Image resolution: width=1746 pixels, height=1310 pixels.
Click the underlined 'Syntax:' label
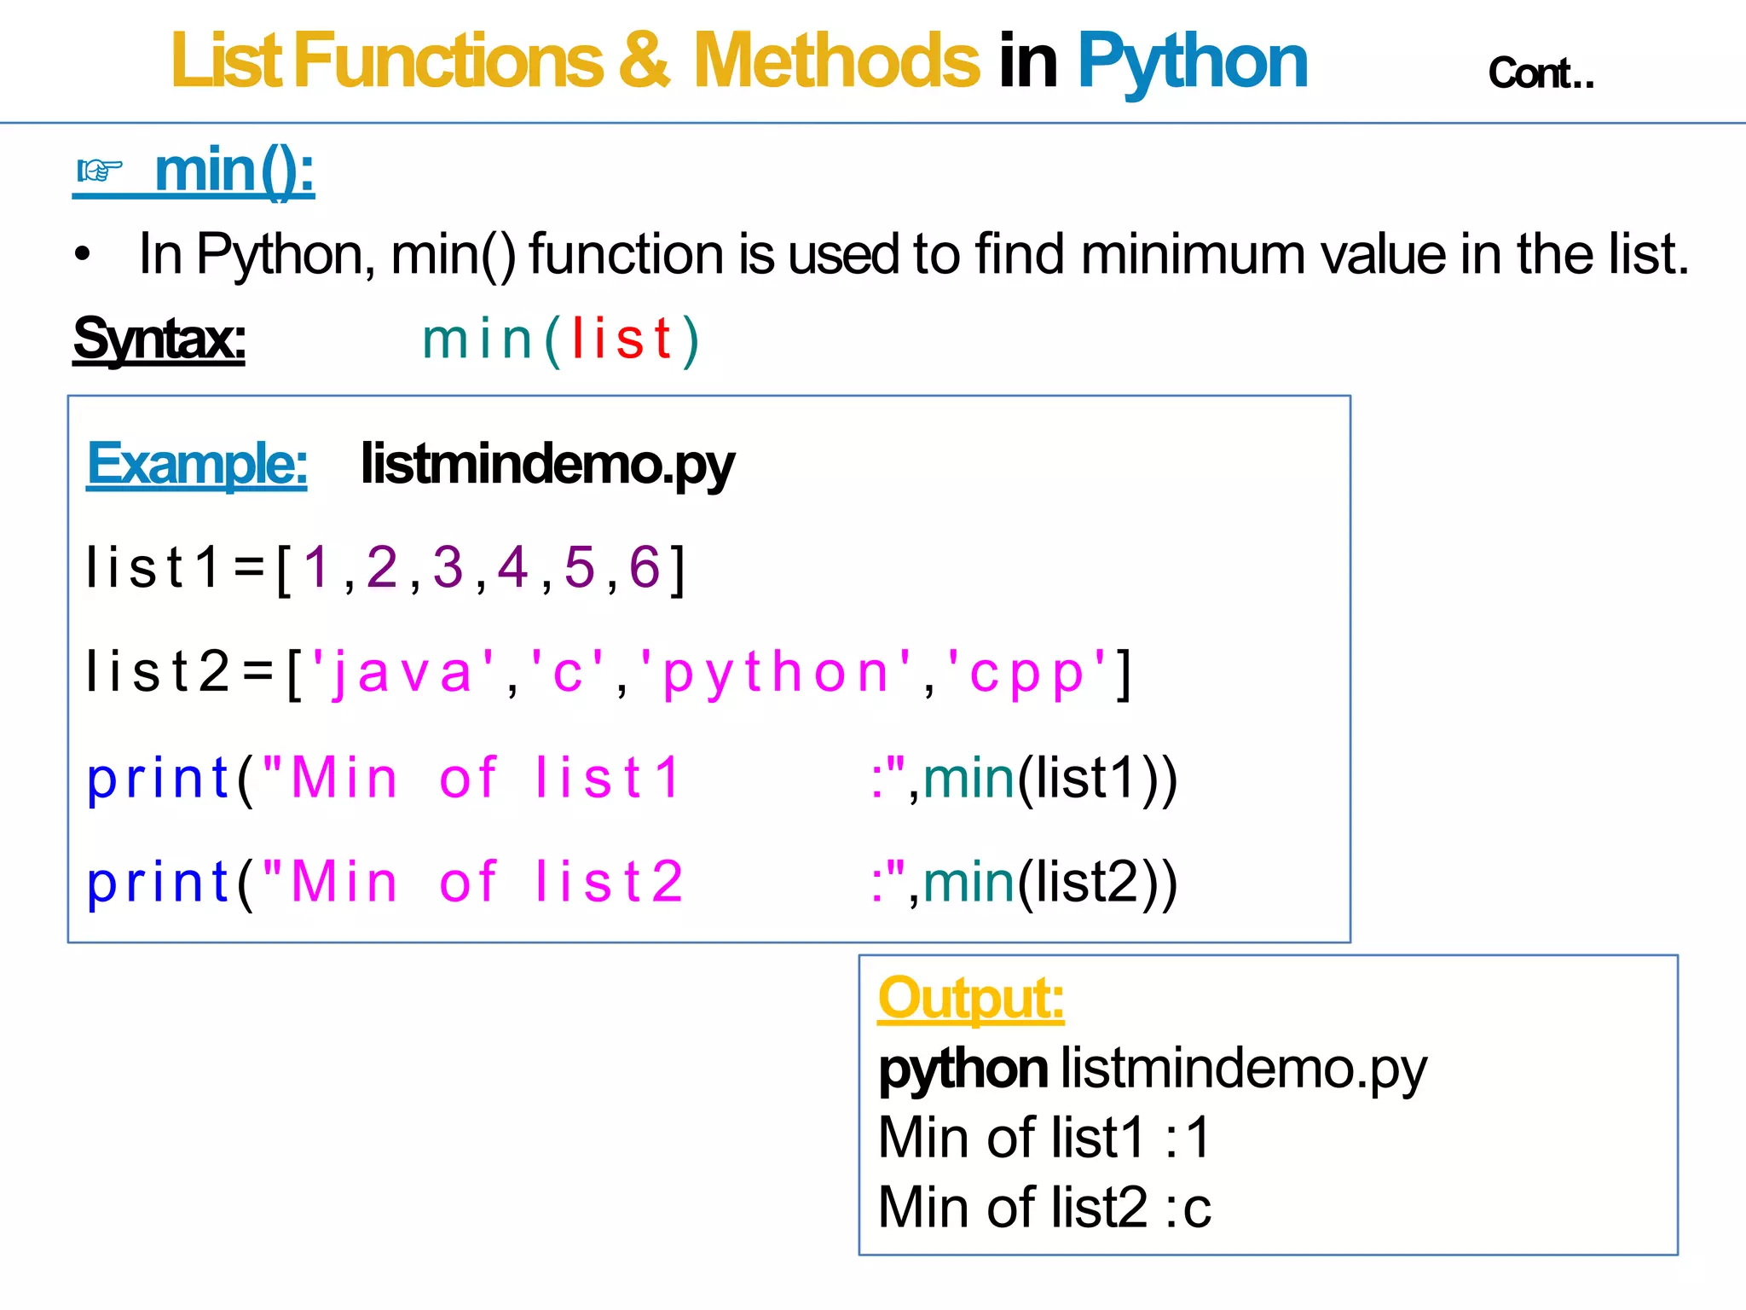[159, 339]
